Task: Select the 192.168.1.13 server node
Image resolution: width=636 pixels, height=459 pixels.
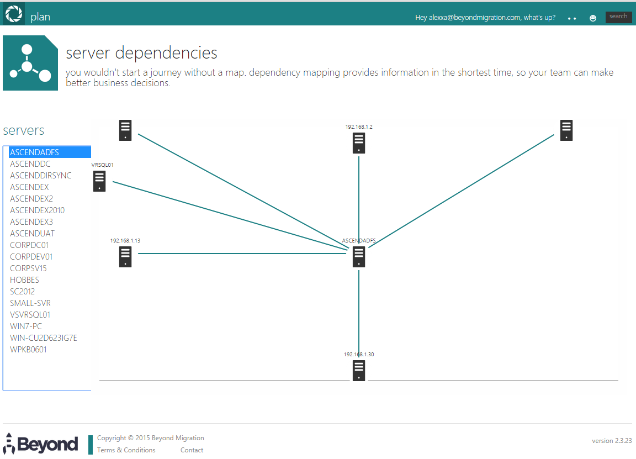Action: click(x=125, y=257)
